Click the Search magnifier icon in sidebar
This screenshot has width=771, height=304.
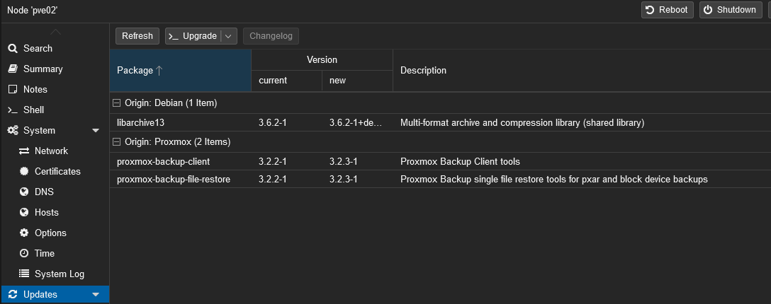point(12,49)
